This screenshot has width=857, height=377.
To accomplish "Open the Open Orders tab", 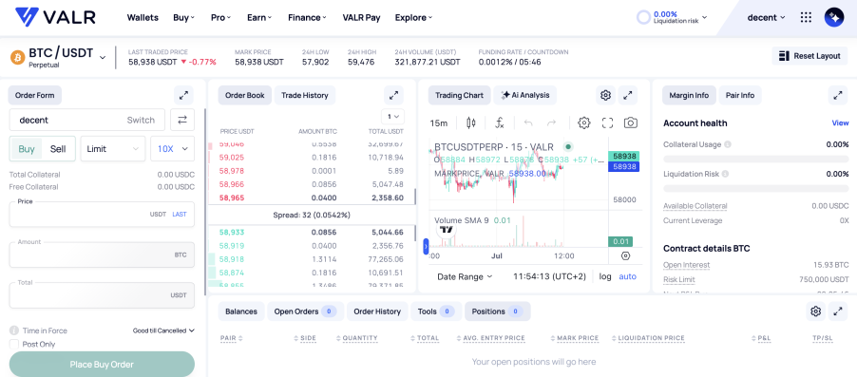I will pyautogui.click(x=305, y=311).
